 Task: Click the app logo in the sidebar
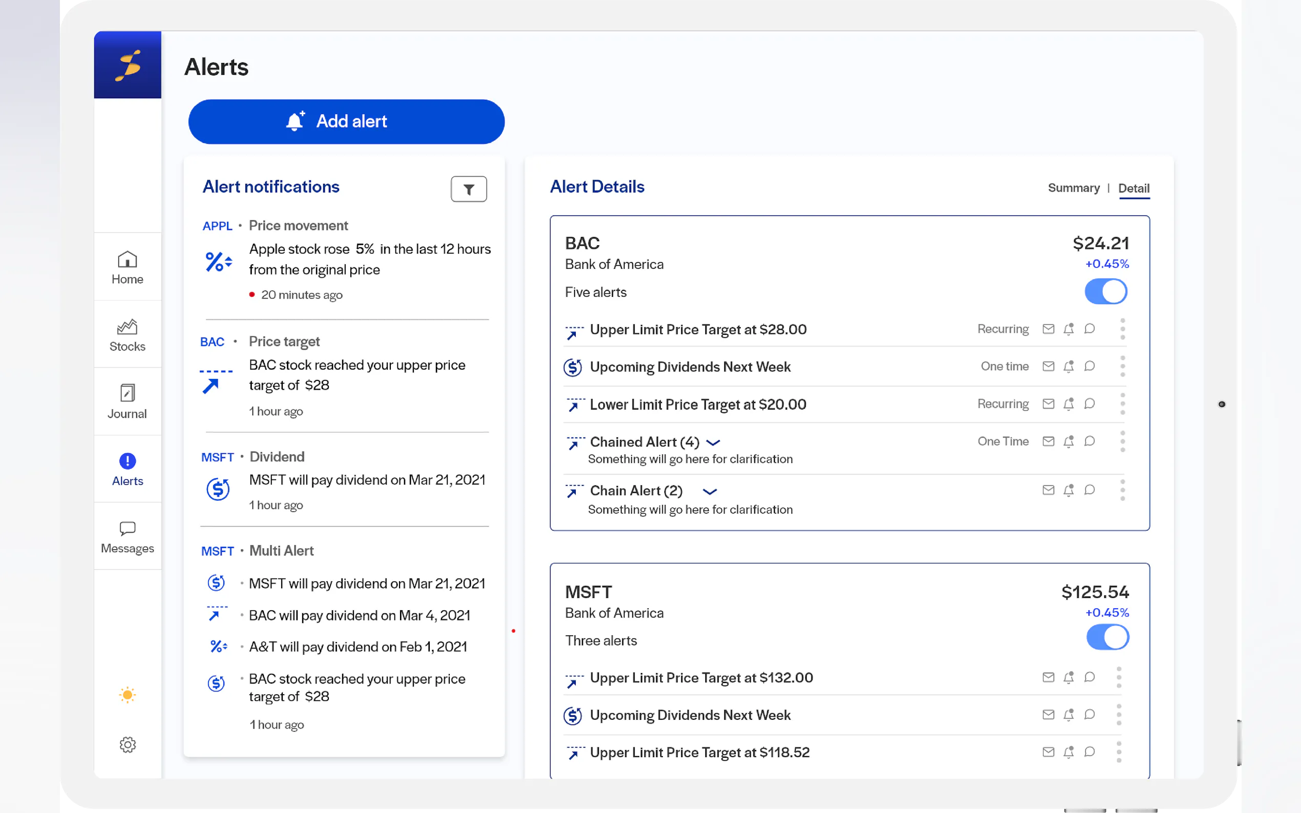[128, 65]
